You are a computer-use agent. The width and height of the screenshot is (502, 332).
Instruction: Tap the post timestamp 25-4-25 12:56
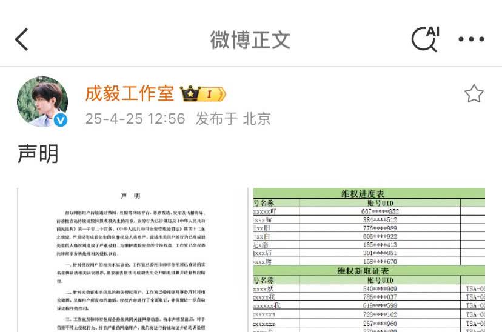tap(135, 119)
